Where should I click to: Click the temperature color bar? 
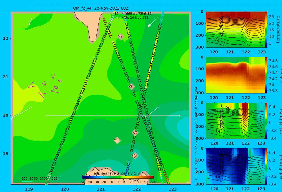[266, 30]
